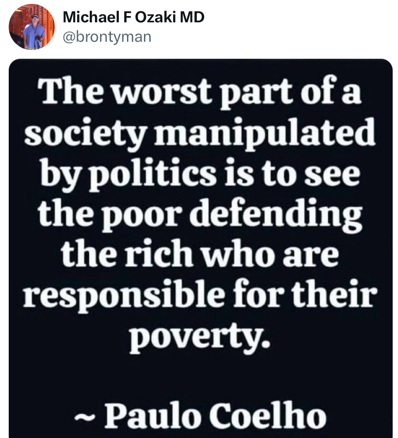Click the word 'defending' in the quote
Viewport: 398px width, 438px height.
pyautogui.click(x=276, y=215)
